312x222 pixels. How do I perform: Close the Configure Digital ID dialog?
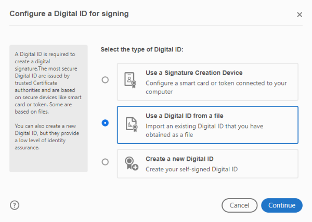coord(300,15)
